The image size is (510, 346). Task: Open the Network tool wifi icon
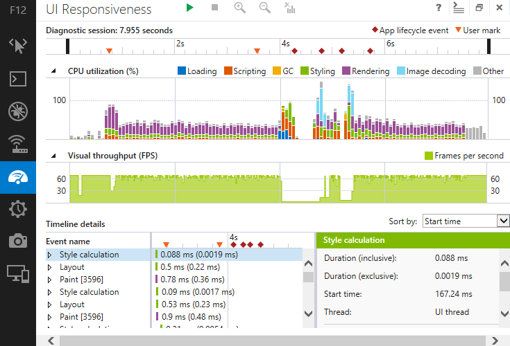pos(18,144)
